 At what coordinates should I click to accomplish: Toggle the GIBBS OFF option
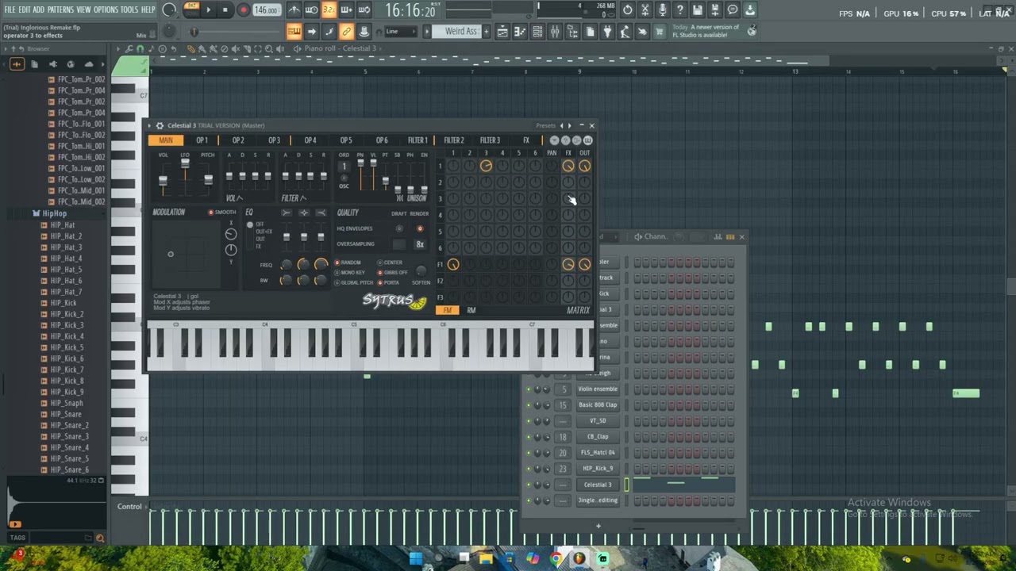[x=393, y=273]
